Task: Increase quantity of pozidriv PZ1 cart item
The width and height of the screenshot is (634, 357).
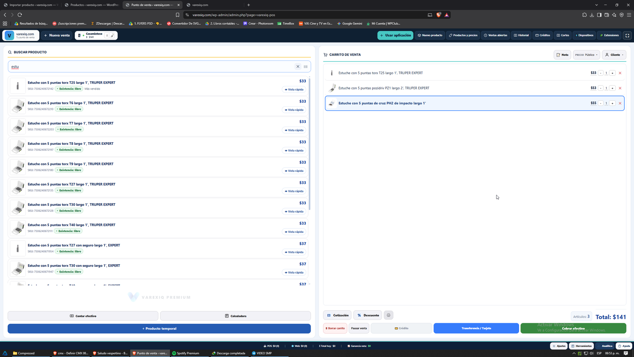Action: [x=613, y=88]
